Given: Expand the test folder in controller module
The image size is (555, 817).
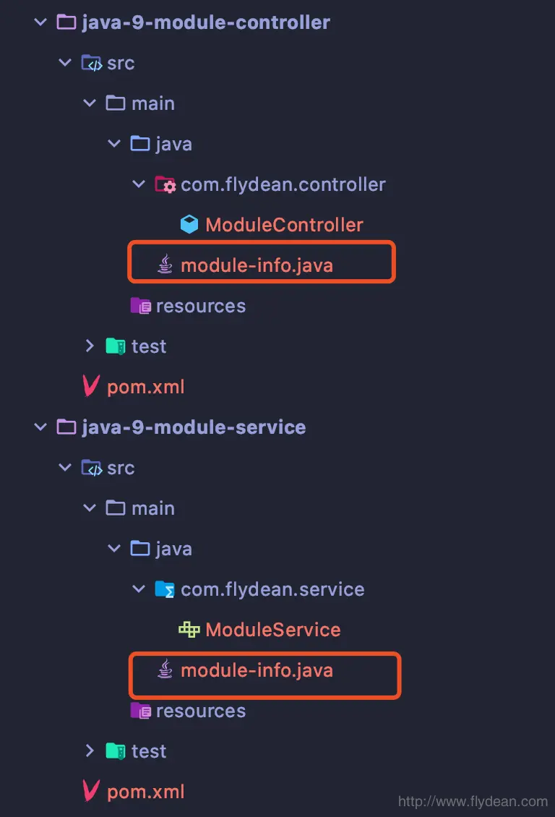Looking at the screenshot, I should 90,346.
